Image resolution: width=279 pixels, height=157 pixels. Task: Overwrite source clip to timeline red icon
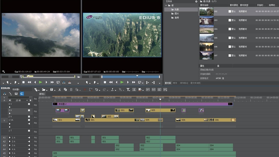click(70, 83)
